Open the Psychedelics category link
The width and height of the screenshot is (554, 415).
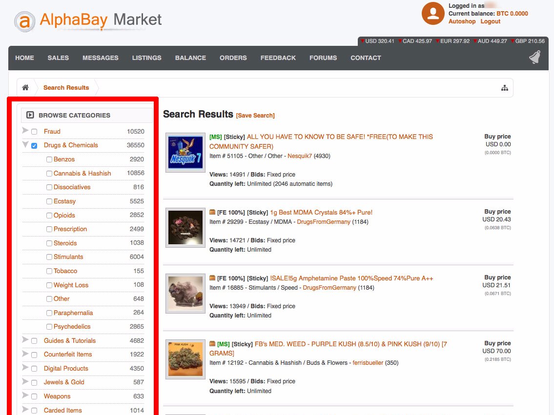[72, 326]
